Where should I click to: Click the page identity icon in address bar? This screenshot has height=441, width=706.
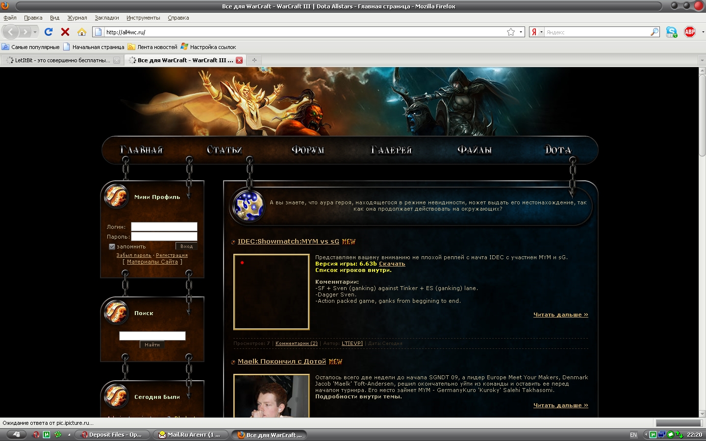[98, 32]
